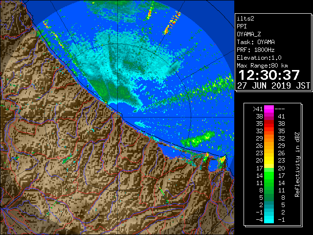Click the Max Range:80 km text
The width and height of the screenshot is (313, 235).
(x=262, y=66)
